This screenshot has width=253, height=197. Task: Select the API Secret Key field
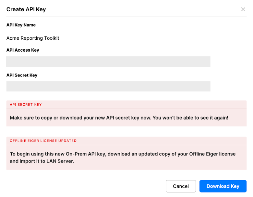click(108, 86)
